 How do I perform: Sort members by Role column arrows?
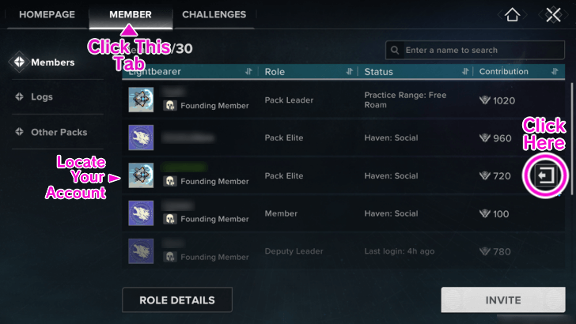350,71
